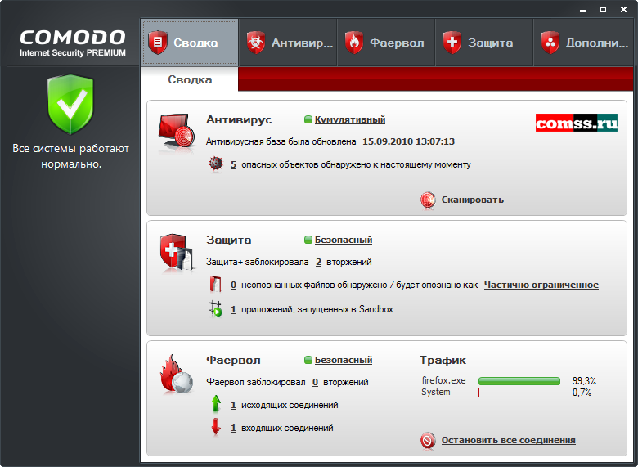Click the cross shield icon on Защита tab

[452, 43]
